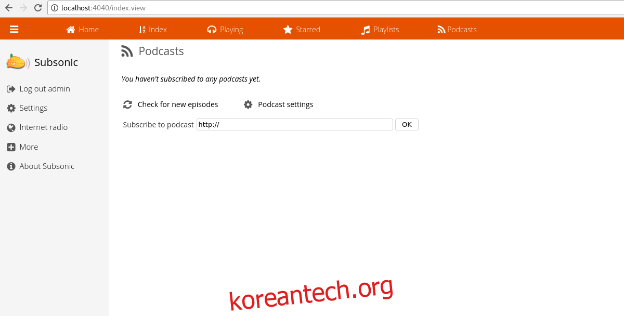Focus the Subscribe to podcast URL field

[x=295, y=125]
